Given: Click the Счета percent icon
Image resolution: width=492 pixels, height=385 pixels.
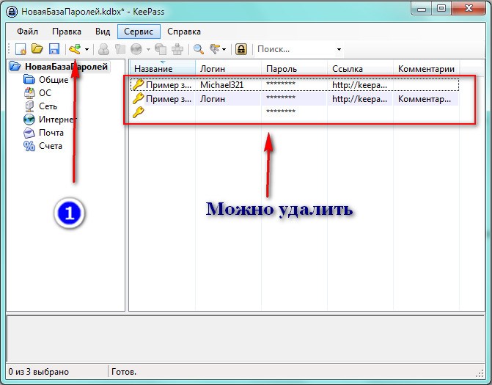Looking at the screenshot, I should 29,146.
